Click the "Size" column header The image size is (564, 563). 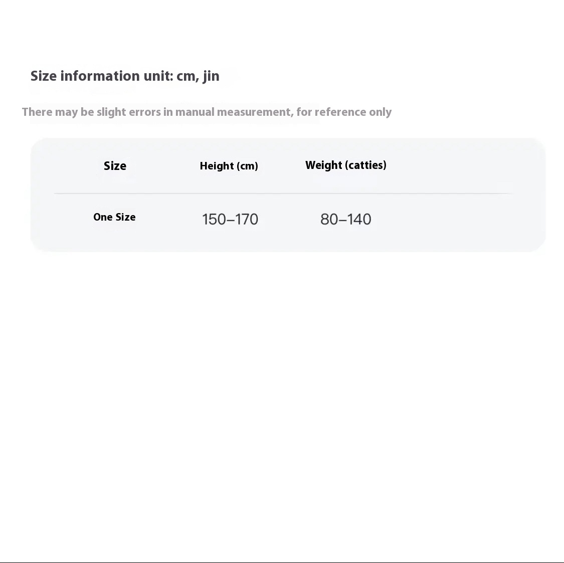click(115, 165)
